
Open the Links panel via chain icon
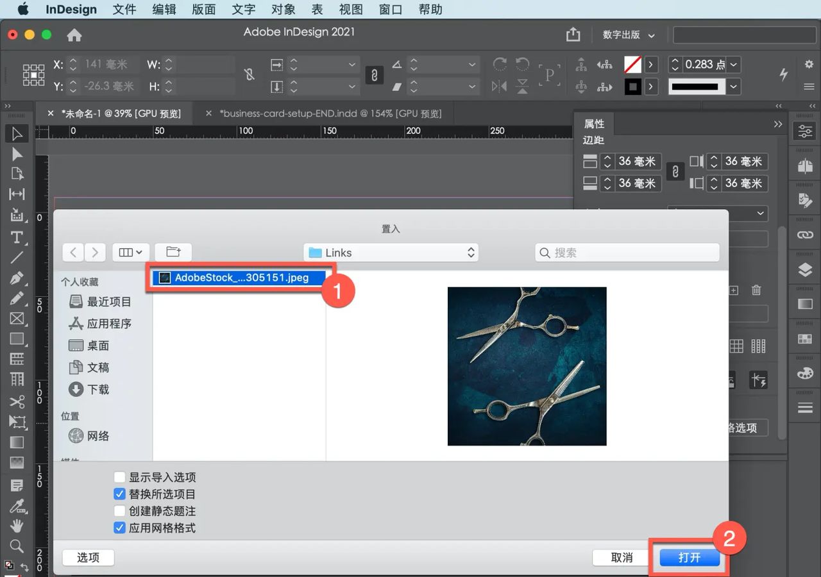[x=805, y=235]
